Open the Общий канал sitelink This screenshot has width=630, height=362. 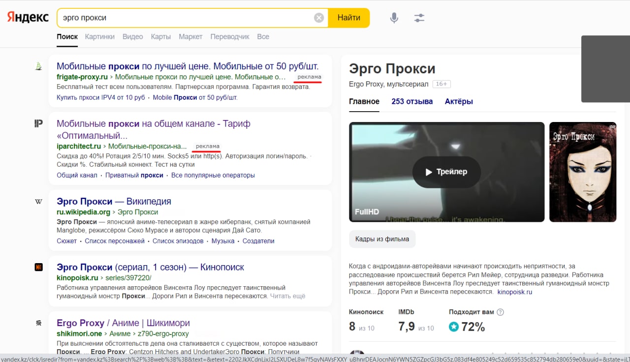77,175
